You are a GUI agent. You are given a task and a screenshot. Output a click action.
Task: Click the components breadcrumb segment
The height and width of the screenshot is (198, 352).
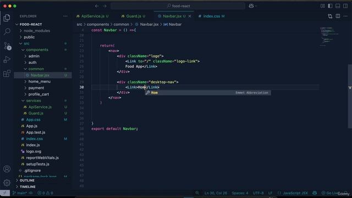pos(98,24)
